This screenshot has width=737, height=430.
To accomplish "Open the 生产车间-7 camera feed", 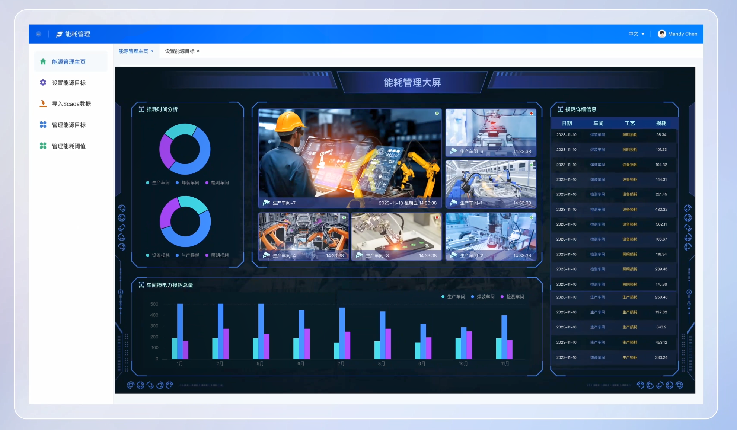I will tap(350, 157).
